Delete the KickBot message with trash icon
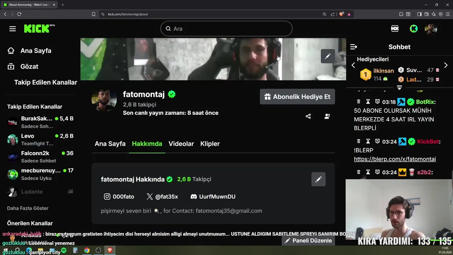The height and width of the screenshot is (255, 453). 359,141
